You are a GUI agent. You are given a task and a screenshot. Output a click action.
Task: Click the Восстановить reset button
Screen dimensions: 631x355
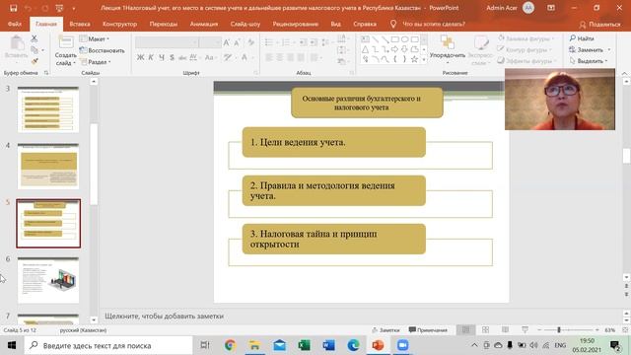[103, 50]
